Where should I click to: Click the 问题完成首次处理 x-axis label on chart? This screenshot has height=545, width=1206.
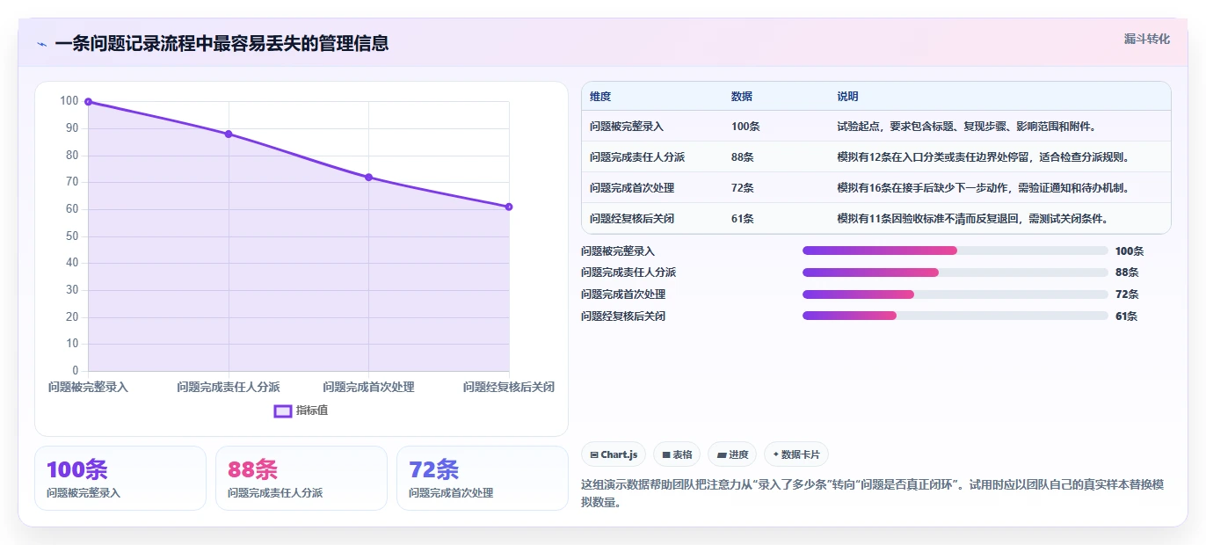pyautogui.click(x=368, y=388)
